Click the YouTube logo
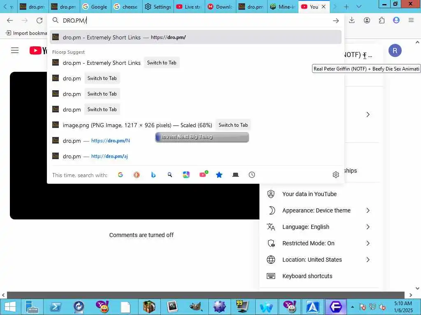This screenshot has width=421, height=315. click(x=38, y=50)
